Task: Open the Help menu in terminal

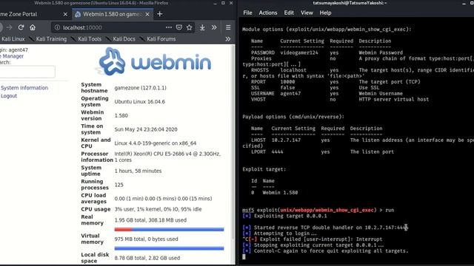Action: point(325,13)
